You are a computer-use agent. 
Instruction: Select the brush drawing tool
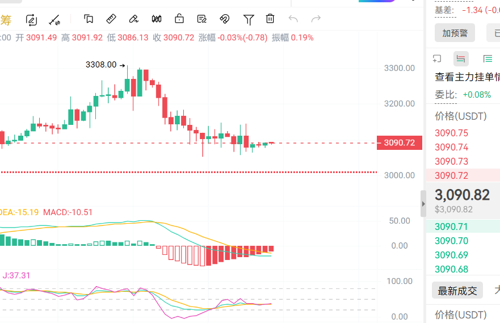134,19
